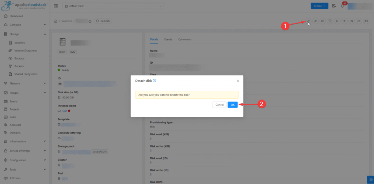Open Volume Snapshots in the sidebar
This screenshot has width=374, height=184.
pyautogui.click(x=25, y=50)
